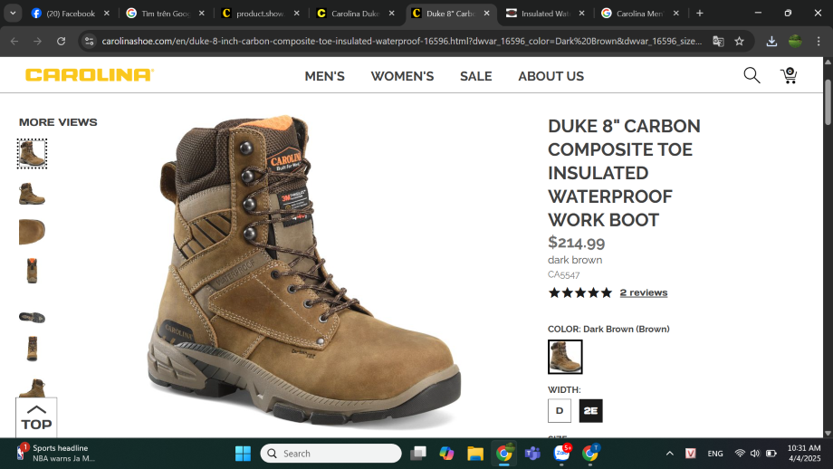
Task: Open the clock and date panel
Action: [x=804, y=453]
